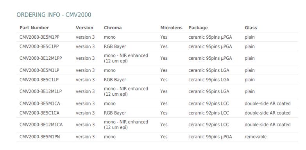The image size is (306, 150).
Task: Click the Microlens column header
Action: coord(171,28)
